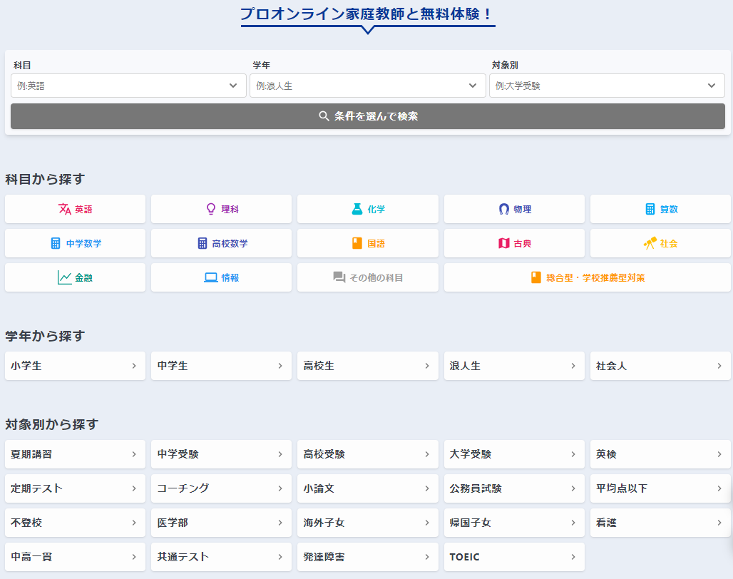The height and width of the screenshot is (579, 733).
Task: Click the telescope icon beside 社会
Action: click(650, 243)
